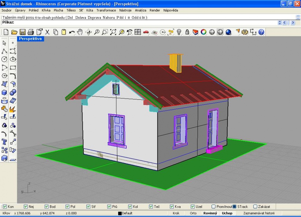Toggle the Kon object snap checkbox
The width and height of the screenshot is (301, 217).
click(x=5, y=207)
